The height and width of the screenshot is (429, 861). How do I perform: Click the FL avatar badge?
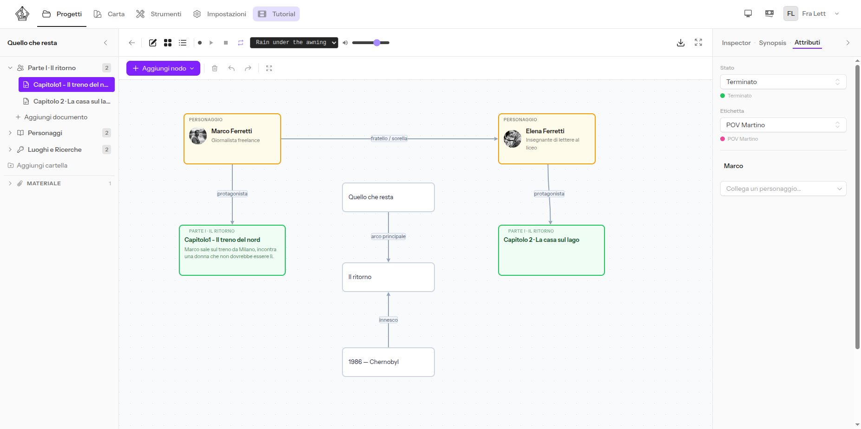(x=791, y=13)
